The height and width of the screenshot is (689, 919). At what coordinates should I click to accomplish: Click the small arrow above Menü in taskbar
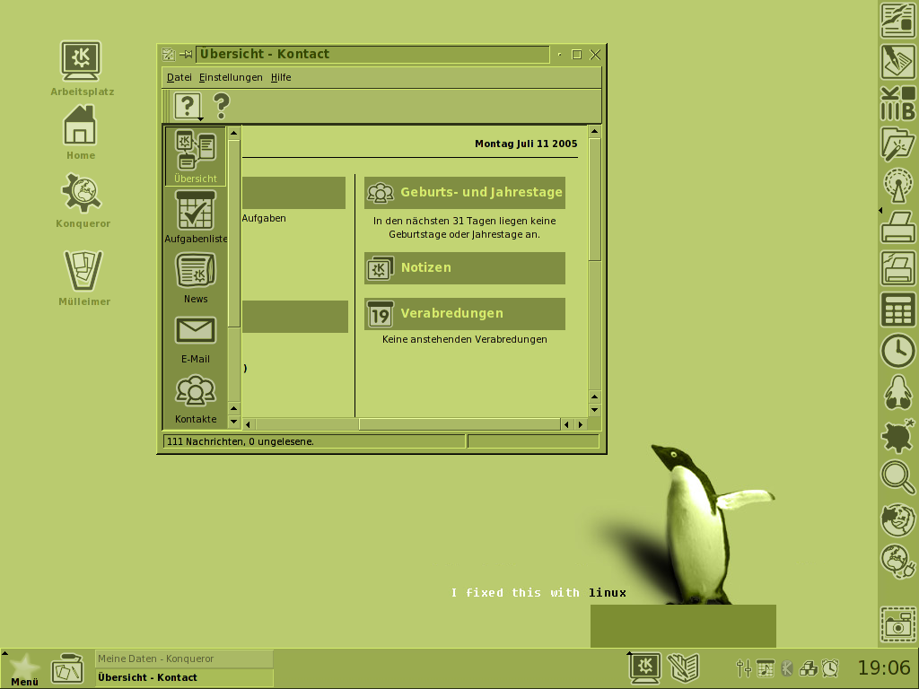pyautogui.click(x=4, y=653)
